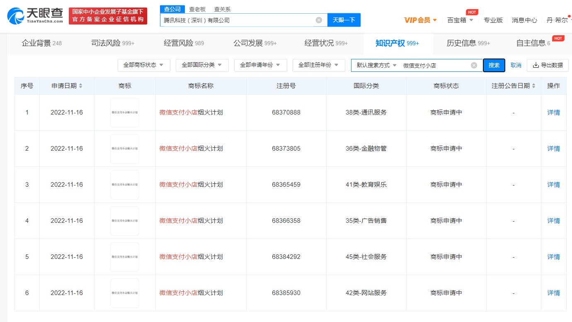Click the 35类-广告销售 classification cell

click(x=366, y=221)
